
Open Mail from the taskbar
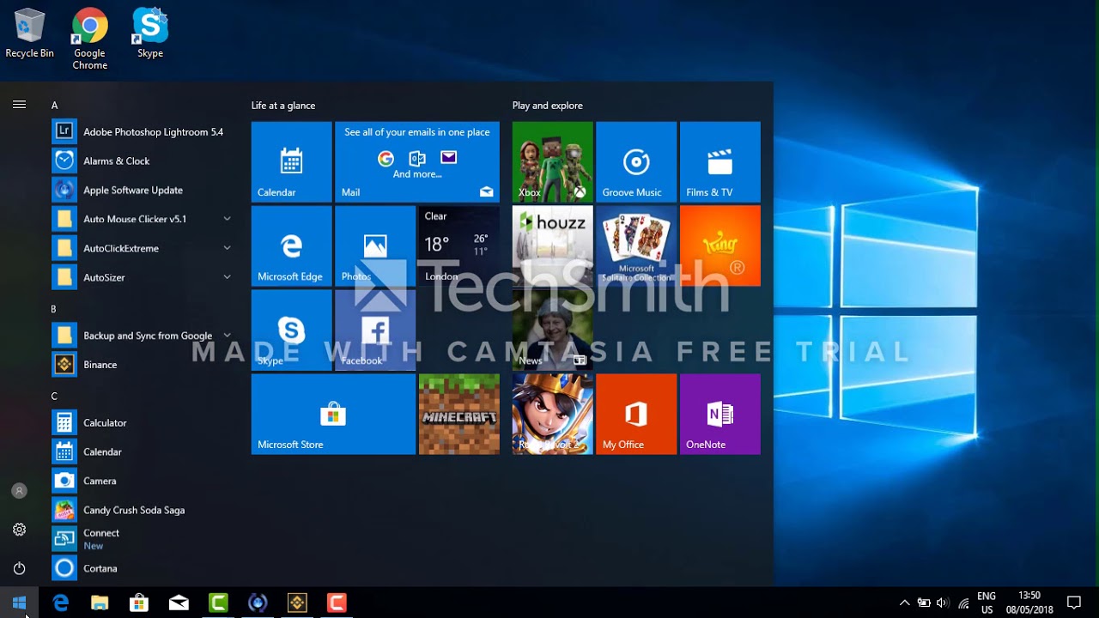[x=179, y=603]
